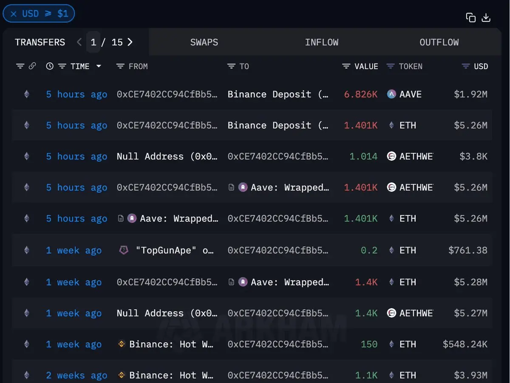Click Ethereum chain icon in TopGunApe row
510x383 pixels.
(27, 250)
